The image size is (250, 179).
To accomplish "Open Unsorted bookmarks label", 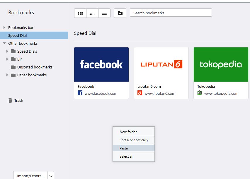I will click(x=35, y=67).
